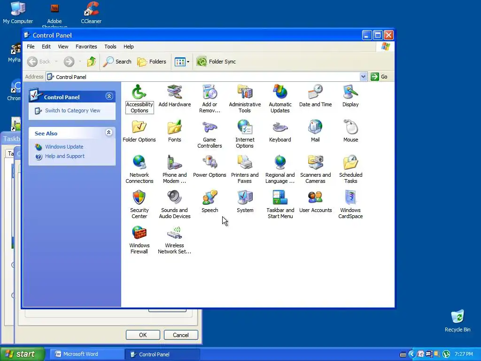The image size is (481, 361).
Task: Open Power Options icon
Action: (209, 166)
